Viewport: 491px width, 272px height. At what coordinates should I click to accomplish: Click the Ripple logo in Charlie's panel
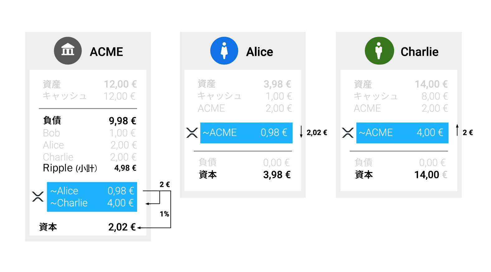348,133
